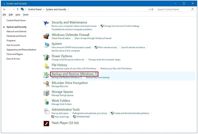Open the Tools menu

[26, 15]
